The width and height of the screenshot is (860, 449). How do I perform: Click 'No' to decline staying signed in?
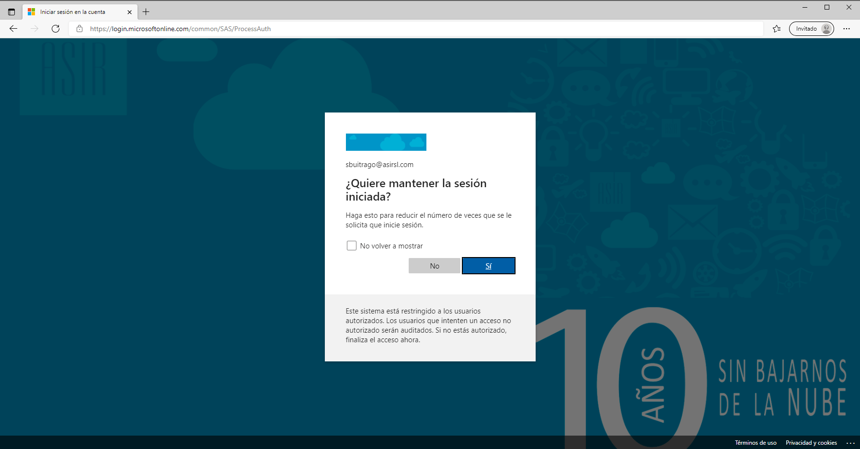(x=434, y=265)
